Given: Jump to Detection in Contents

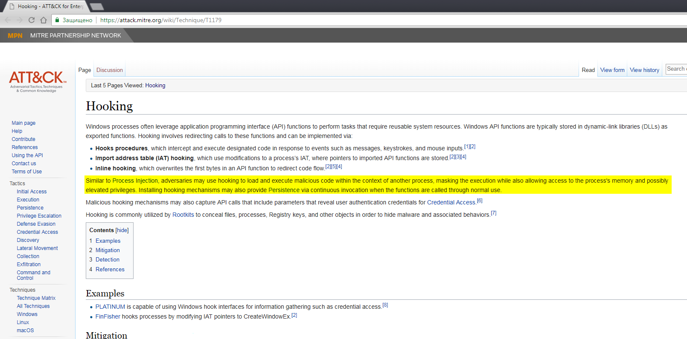Looking at the screenshot, I should pyautogui.click(x=108, y=260).
